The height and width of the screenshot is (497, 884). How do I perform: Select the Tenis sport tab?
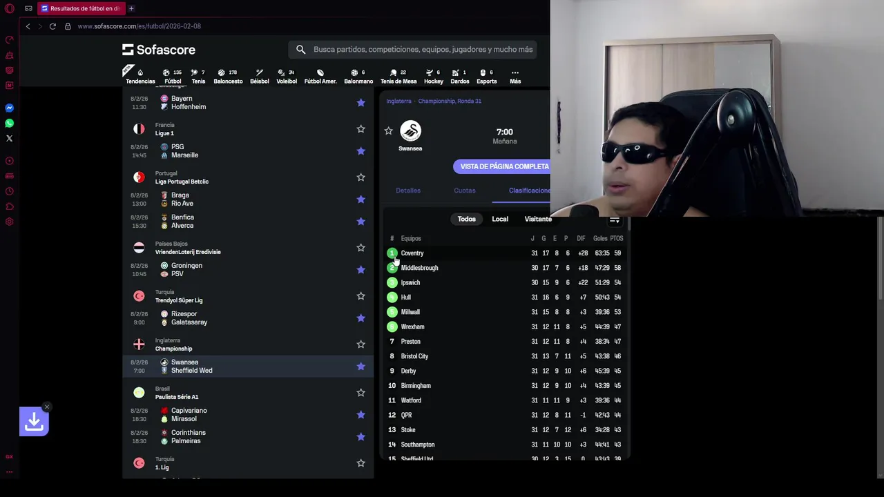pyautogui.click(x=198, y=77)
